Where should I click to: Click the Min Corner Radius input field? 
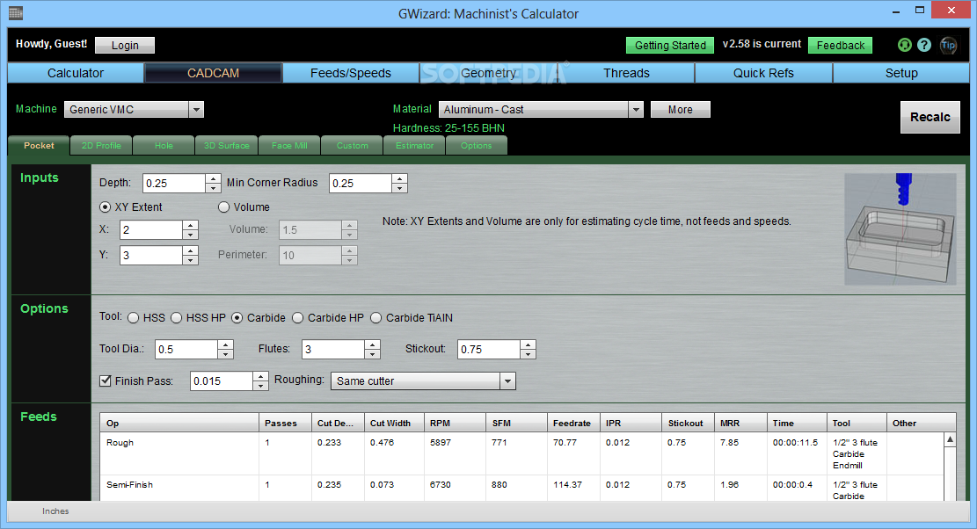(x=361, y=183)
